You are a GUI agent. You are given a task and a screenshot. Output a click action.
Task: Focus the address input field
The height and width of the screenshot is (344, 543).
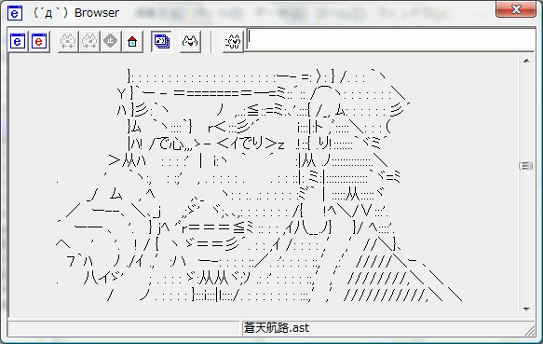(x=390, y=39)
